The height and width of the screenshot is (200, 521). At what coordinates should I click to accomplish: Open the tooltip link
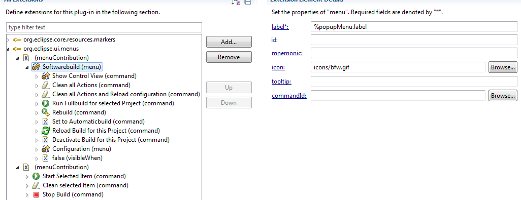click(281, 81)
